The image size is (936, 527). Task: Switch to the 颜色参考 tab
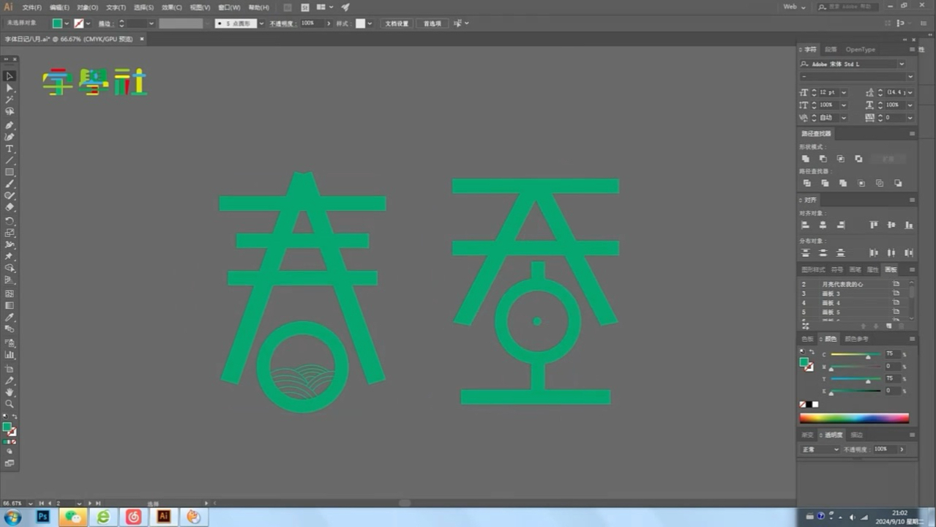[856, 339]
